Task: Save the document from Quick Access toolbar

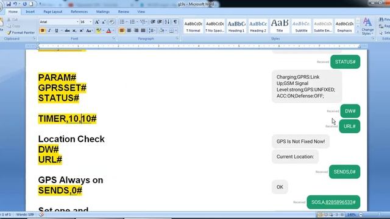Action: (9, 4)
